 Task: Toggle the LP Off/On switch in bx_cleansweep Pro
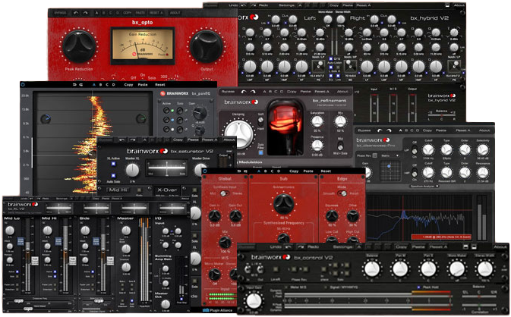pyautogui.click(x=415, y=150)
